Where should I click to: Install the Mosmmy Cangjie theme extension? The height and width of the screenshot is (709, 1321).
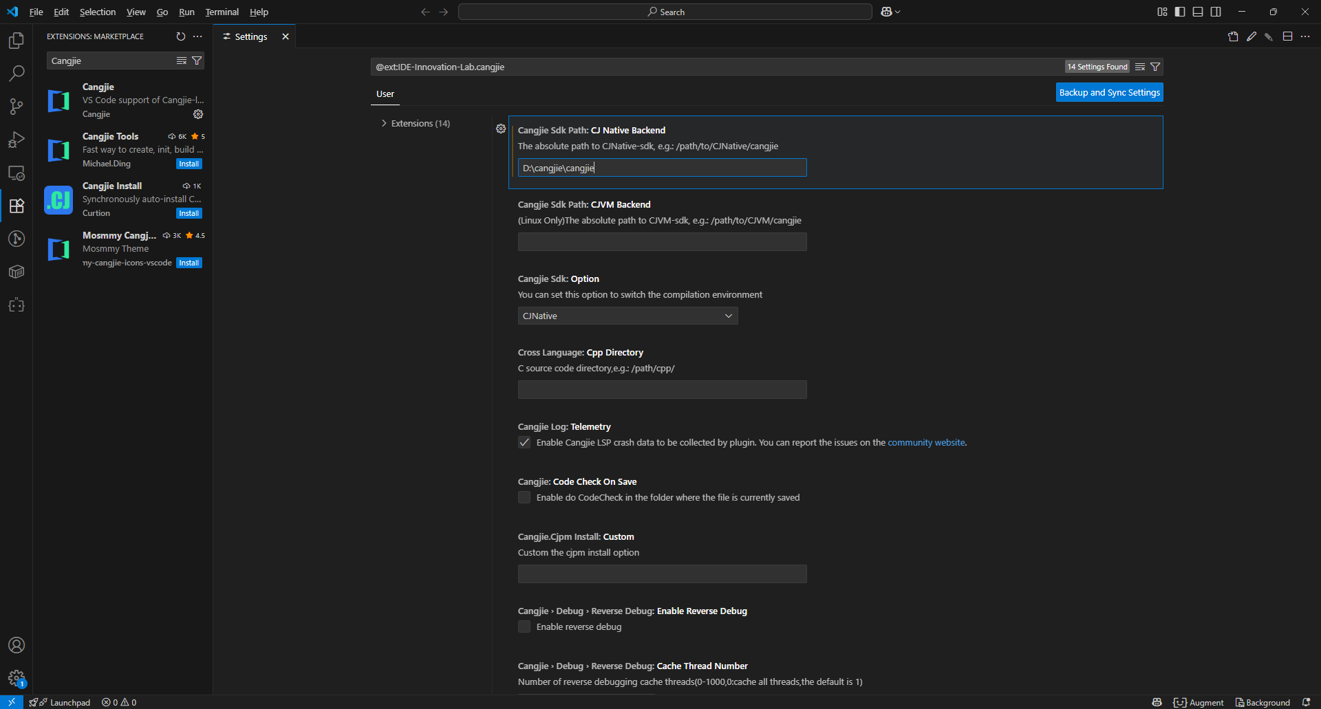tap(189, 263)
